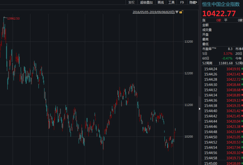Select the tick row at 15:44:48
This screenshot has height=165, width=243.
coord(222,132)
